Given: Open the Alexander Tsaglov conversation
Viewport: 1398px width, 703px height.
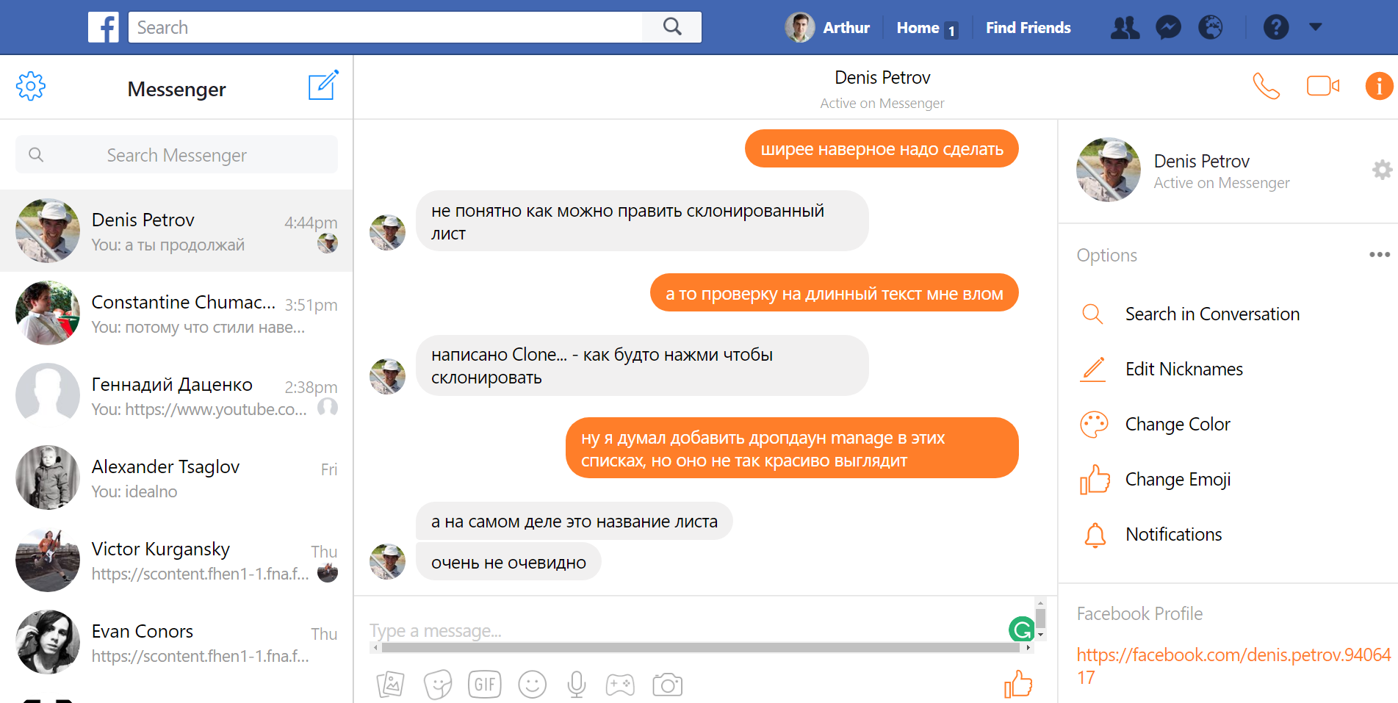Looking at the screenshot, I should pos(176,477).
